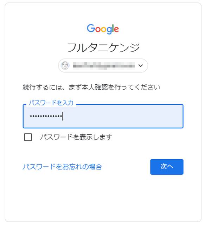Click the 次へ button
The width and height of the screenshot is (204, 225).
pyautogui.click(x=167, y=167)
